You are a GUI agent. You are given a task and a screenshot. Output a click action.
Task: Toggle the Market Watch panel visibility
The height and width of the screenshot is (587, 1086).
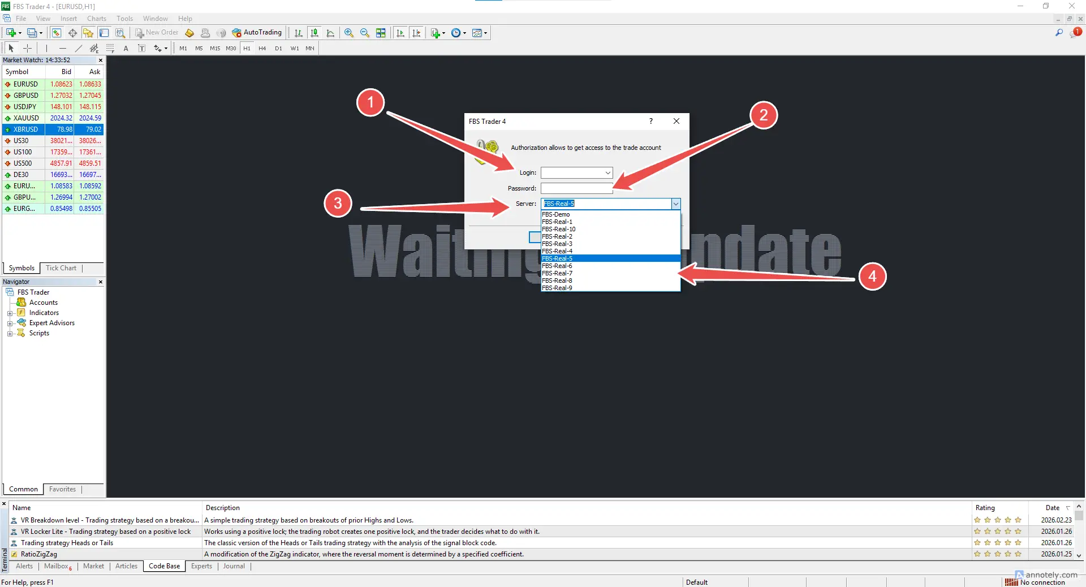56,32
